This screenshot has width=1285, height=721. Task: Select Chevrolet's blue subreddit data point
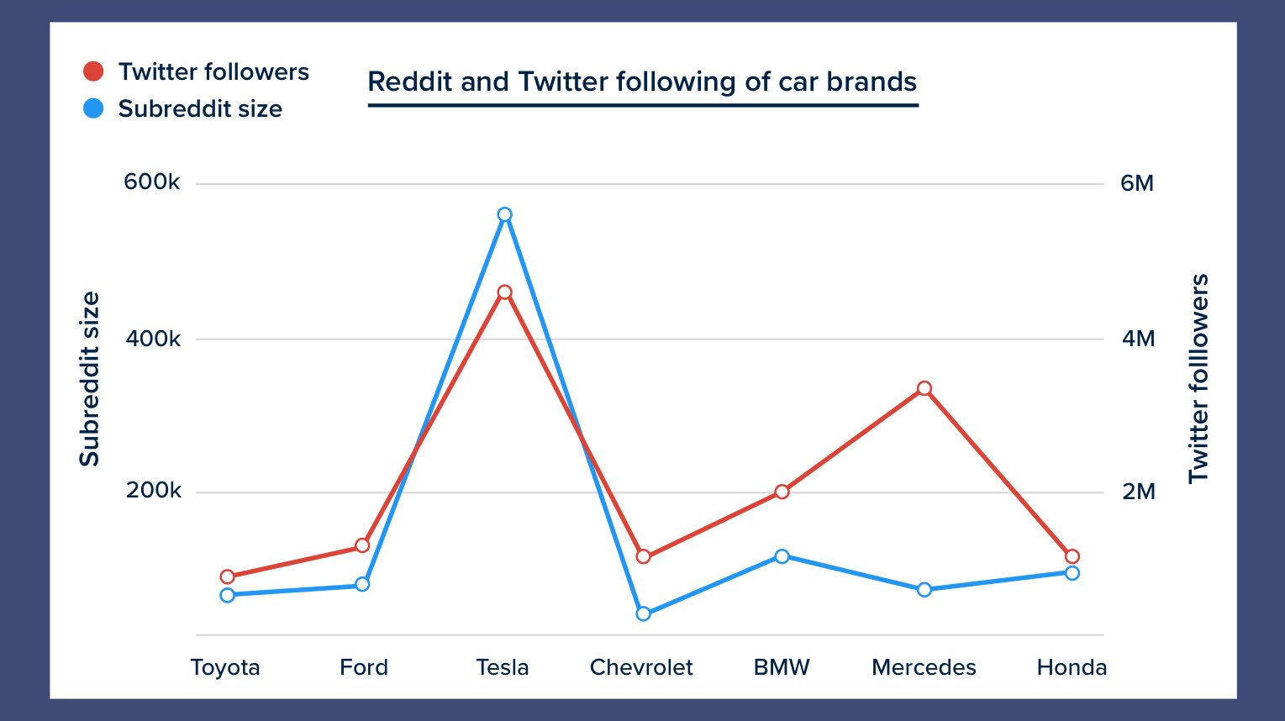pyautogui.click(x=644, y=614)
